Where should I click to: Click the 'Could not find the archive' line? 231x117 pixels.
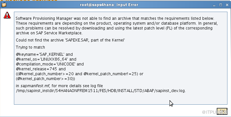[70, 40]
